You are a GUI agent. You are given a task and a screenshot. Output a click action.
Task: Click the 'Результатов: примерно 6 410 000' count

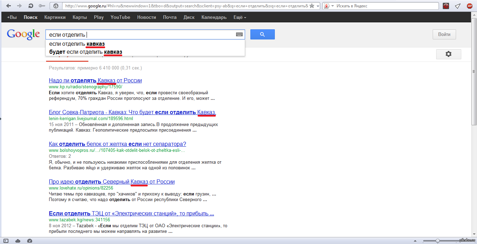[95, 68]
